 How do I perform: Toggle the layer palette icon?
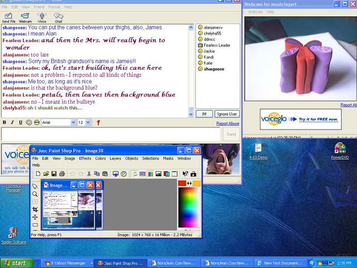pyautogui.click(x=166, y=174)
